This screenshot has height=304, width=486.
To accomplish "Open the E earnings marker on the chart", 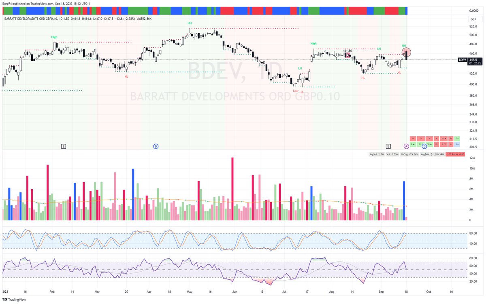I will 64,146.
